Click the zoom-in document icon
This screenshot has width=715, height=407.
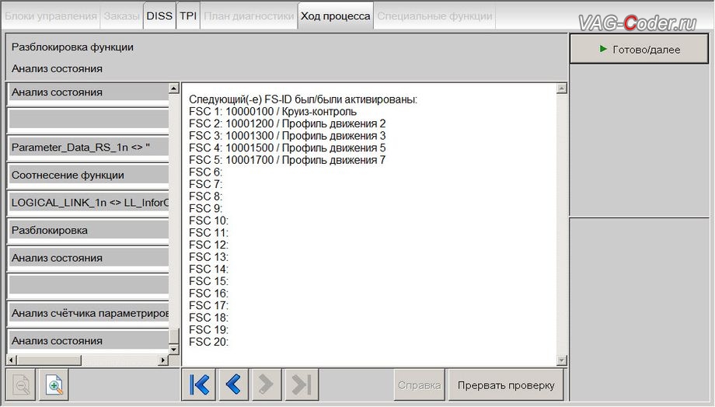54,385
